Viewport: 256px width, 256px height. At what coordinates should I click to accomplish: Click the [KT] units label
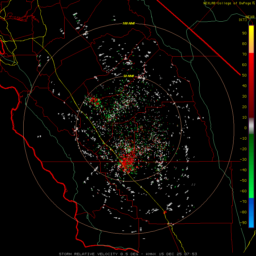243,20
